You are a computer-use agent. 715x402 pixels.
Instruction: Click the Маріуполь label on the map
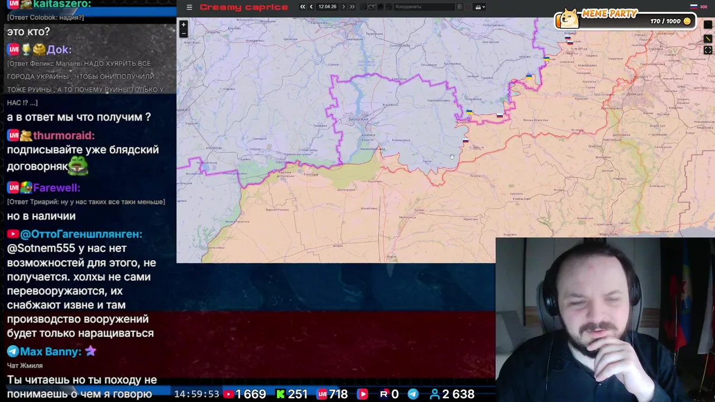tap(609, 234)
